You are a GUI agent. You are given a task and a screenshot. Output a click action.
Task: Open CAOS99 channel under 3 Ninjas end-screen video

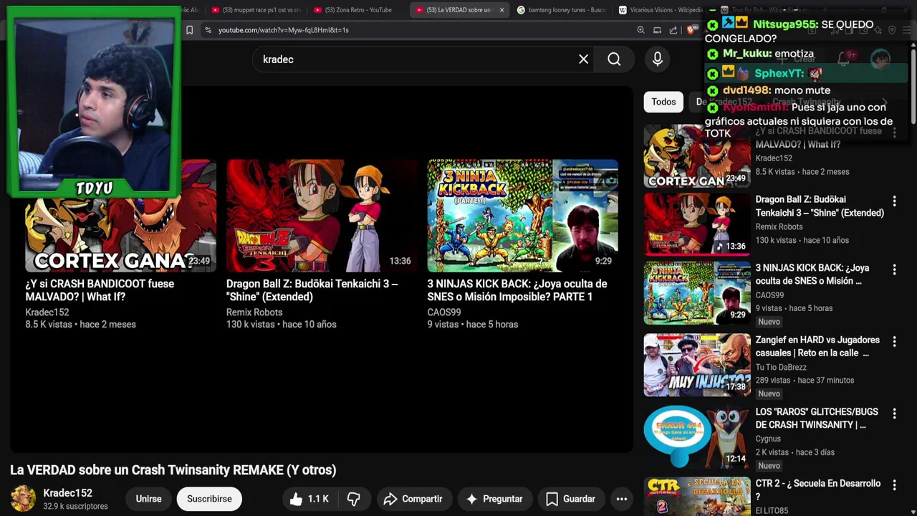click(444, 312)
